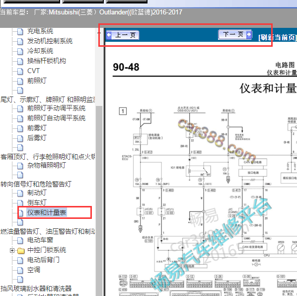
Task: Open 前照灯自动调平系统 entry
Action: coord(56,118)
